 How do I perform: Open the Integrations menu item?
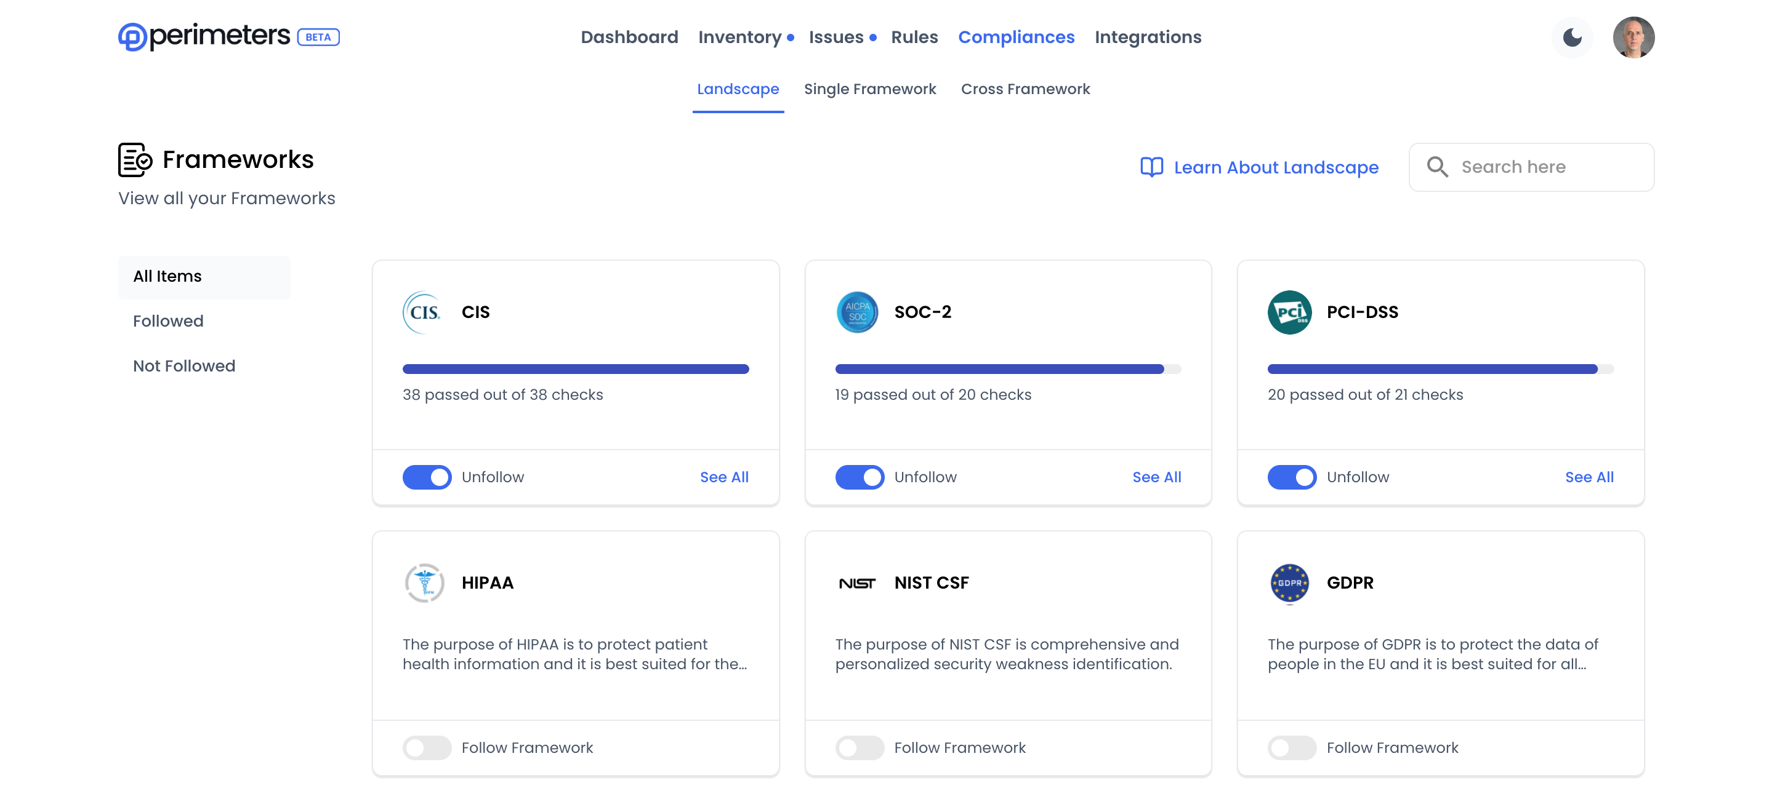[1148, 37]
